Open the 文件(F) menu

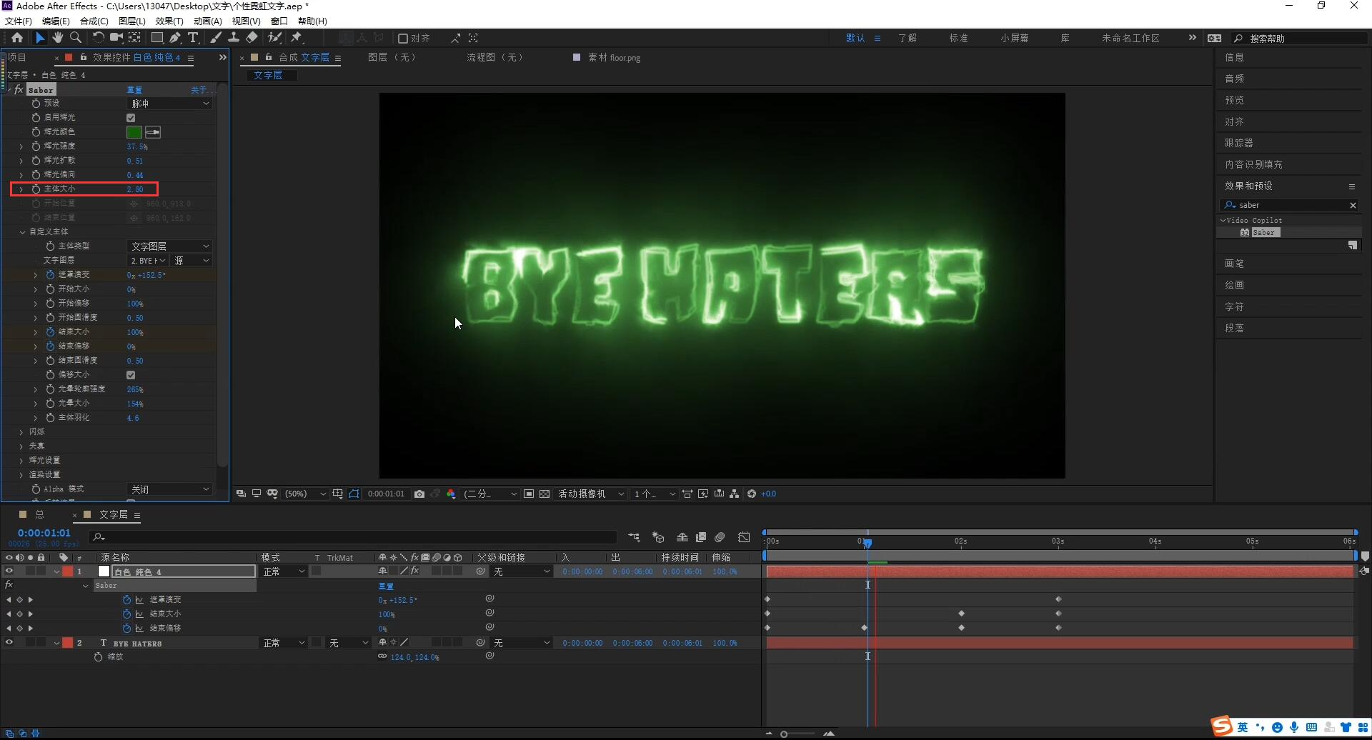click(x=18, y=21)
